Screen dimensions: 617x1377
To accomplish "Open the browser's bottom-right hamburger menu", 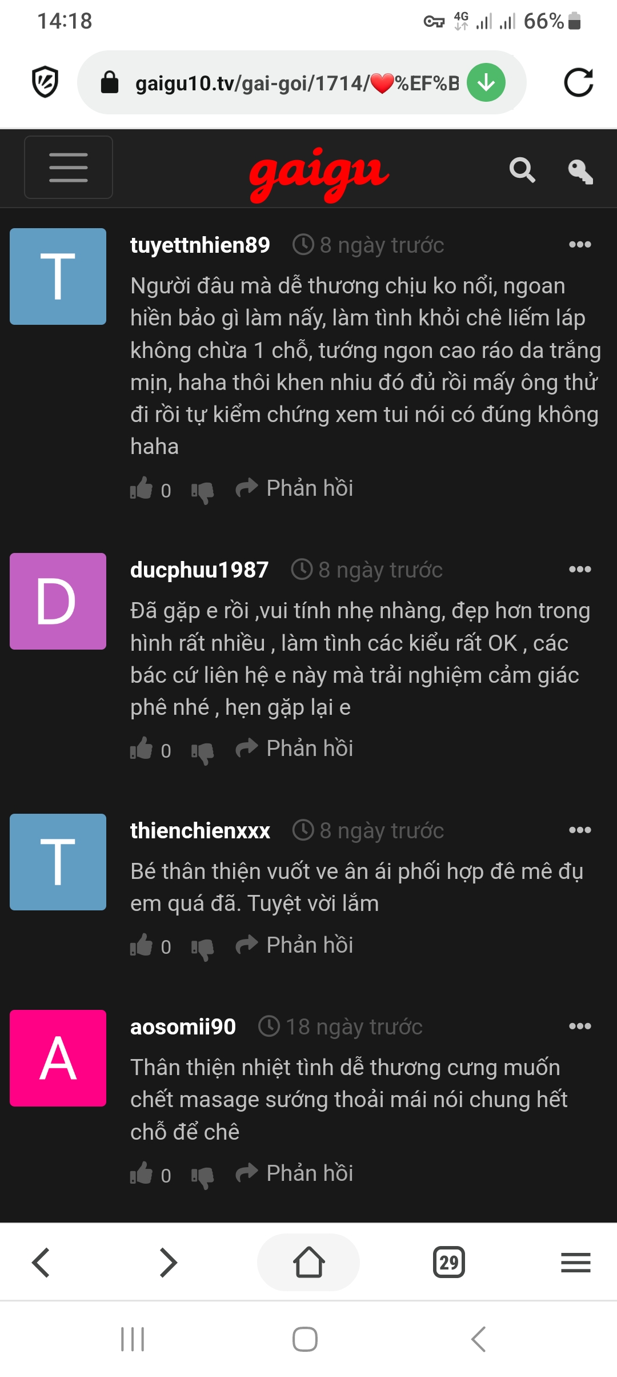I will [x=575, y=1262].
